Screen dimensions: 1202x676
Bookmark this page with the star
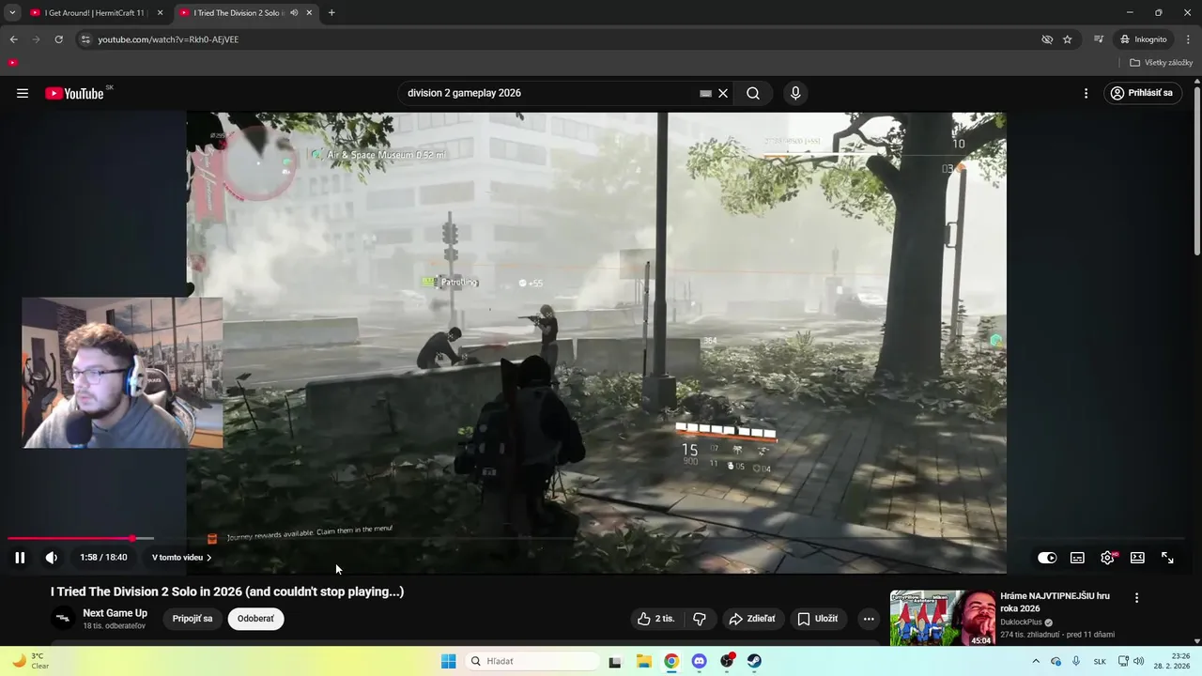click(x=1068, y=39)
